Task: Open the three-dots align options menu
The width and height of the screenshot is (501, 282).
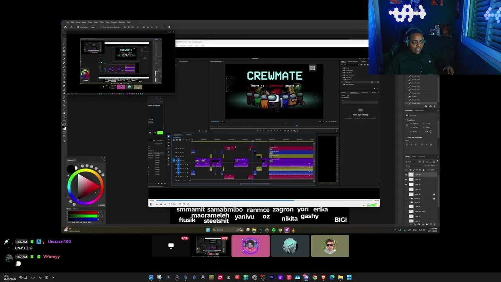Action: pyautogui.click(x=163, y=27)
